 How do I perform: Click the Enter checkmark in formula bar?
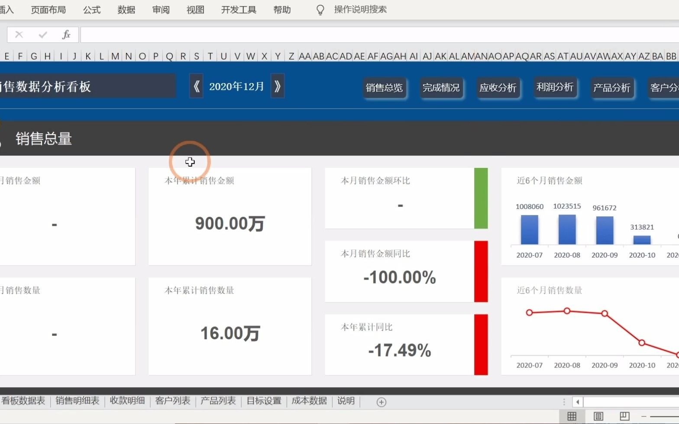(x=42, y=35)
